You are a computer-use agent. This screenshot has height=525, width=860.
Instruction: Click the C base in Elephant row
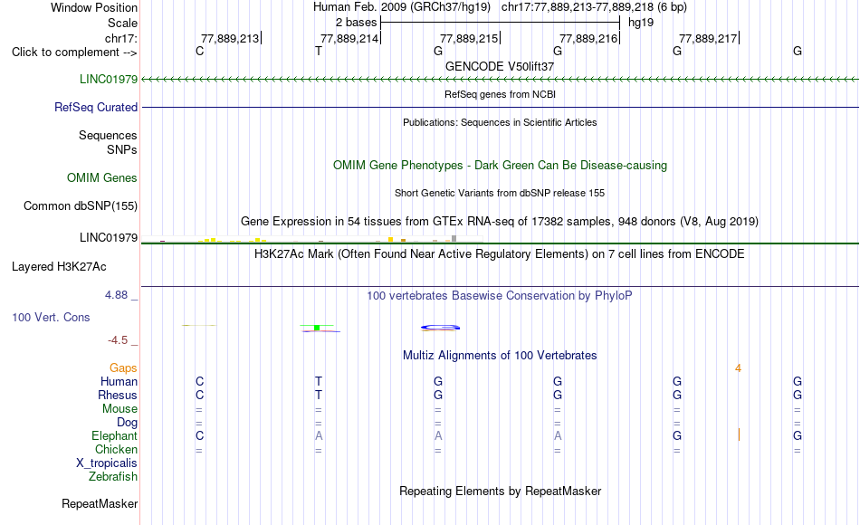200,435
